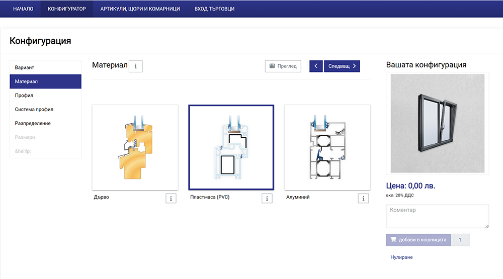Image resolution: width=503 pixels, height=279 pixels.
Task: Switch to the Вариант step
Action: point(45,67)
